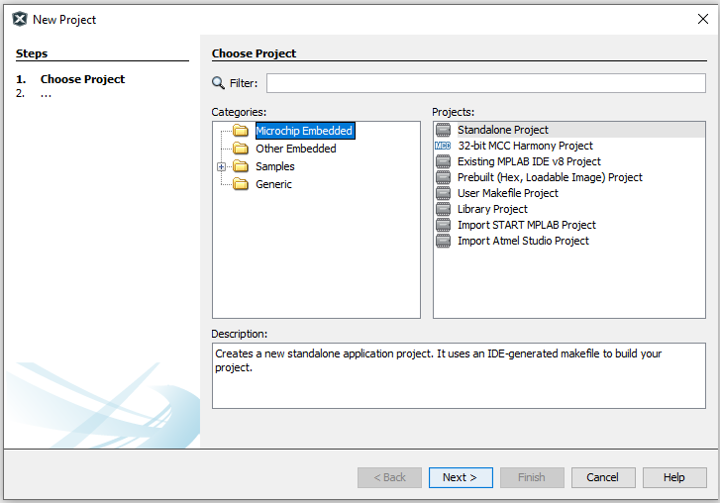Viewport: 720px width, 503px height.
Task: Select the Microchip Embedded category
Action: click(305, 131)
